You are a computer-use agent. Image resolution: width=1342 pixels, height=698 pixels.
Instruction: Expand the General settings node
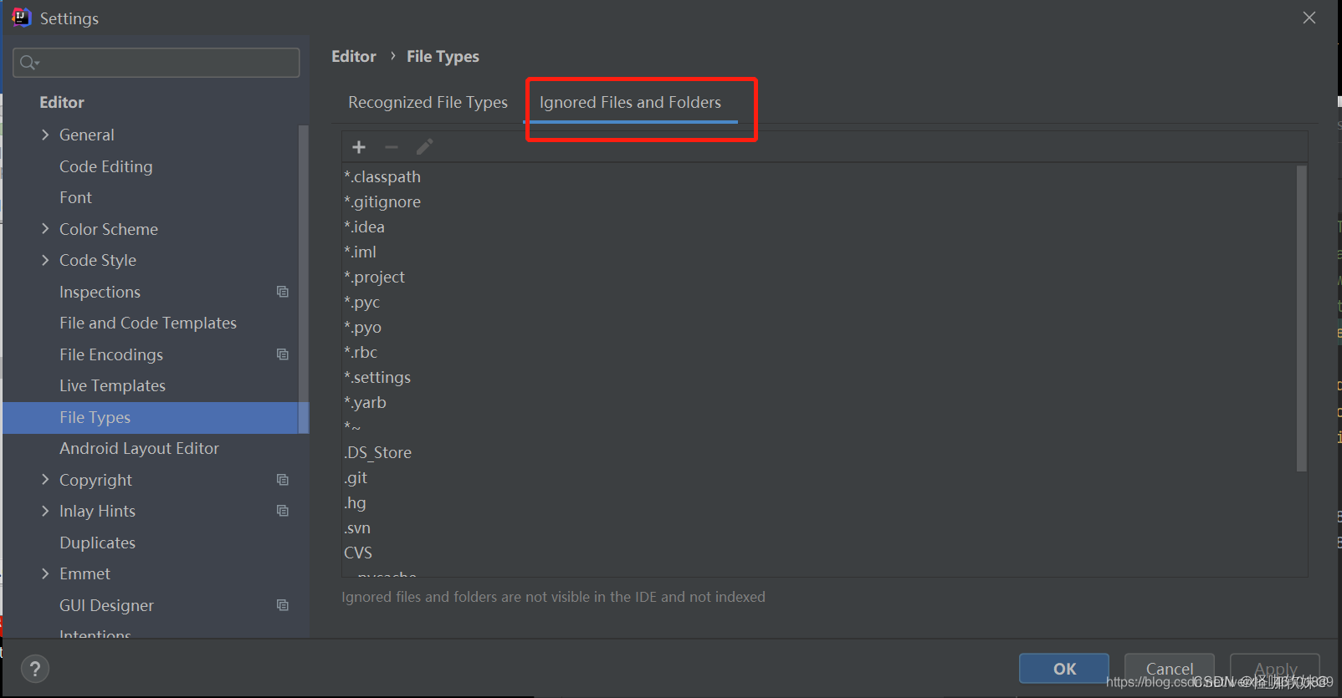click(x=45, y=135)
